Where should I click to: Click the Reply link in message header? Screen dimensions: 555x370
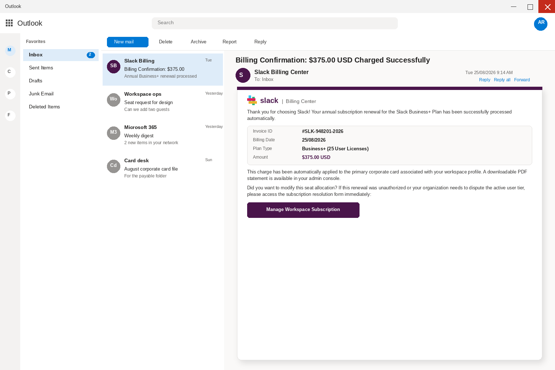(485, 80)
